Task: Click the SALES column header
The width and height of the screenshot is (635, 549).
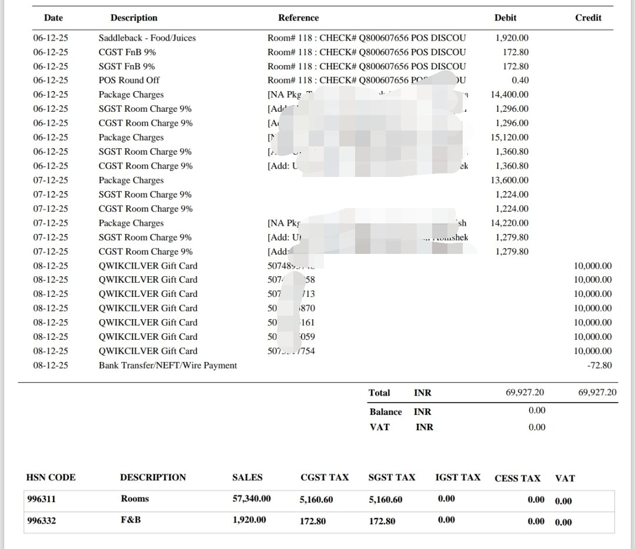Action: [x=248, y=477]
